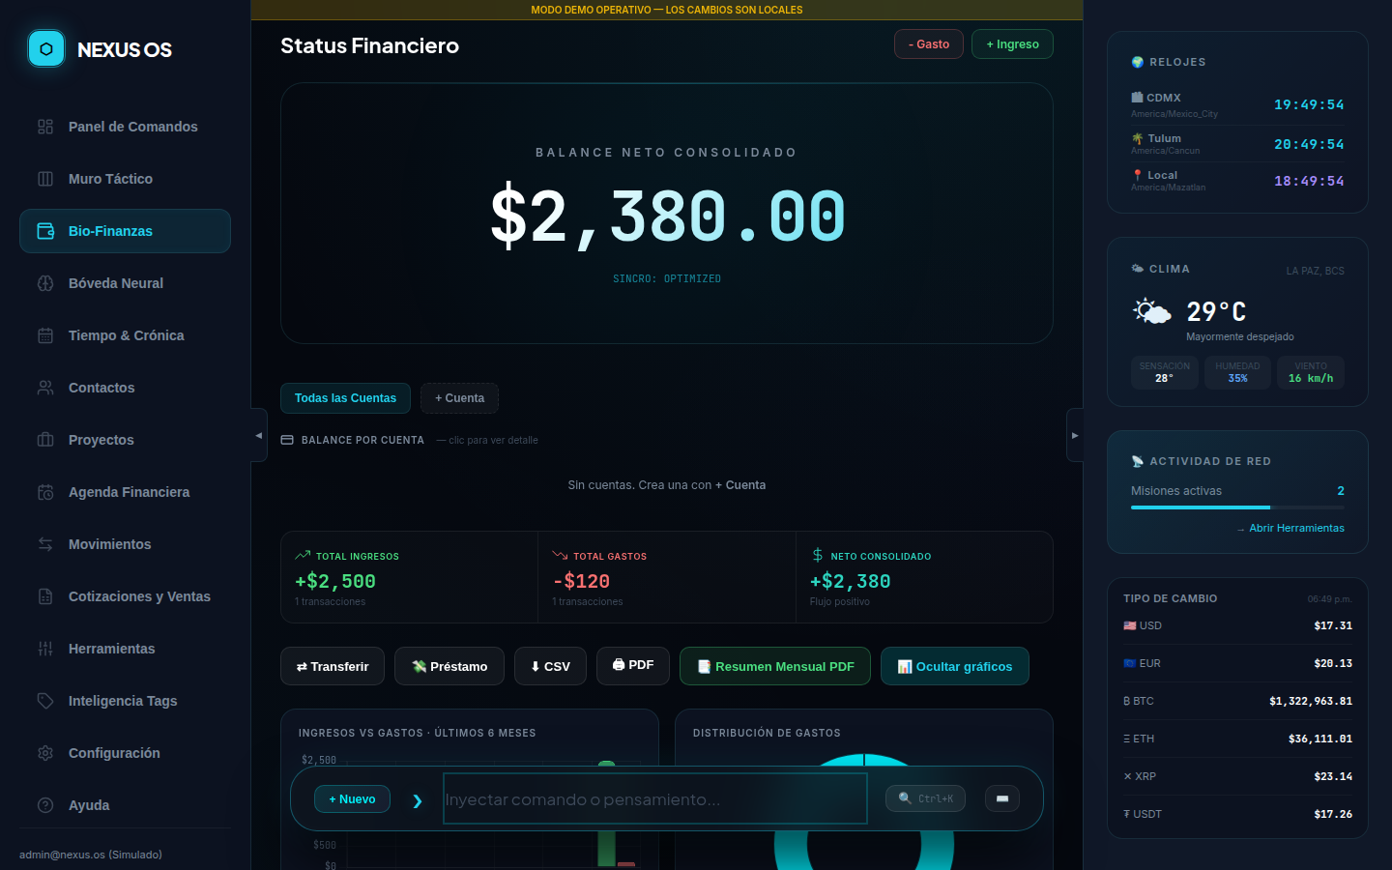Click the globe icon beside Relojes
Screen dimensions: 1392x870
point(1138,62)
